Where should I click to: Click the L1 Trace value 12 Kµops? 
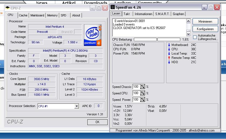pos(90,84)
